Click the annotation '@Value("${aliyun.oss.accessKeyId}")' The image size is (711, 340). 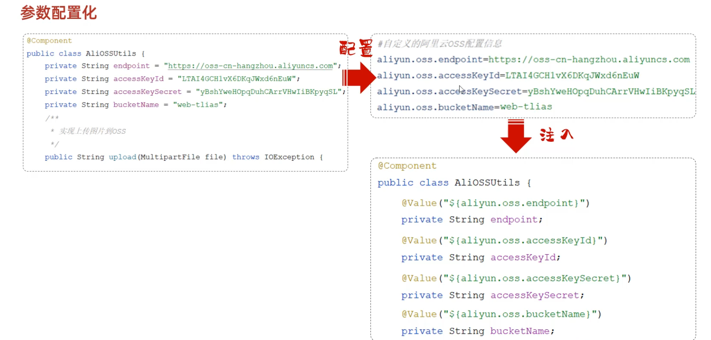[504, 241]
